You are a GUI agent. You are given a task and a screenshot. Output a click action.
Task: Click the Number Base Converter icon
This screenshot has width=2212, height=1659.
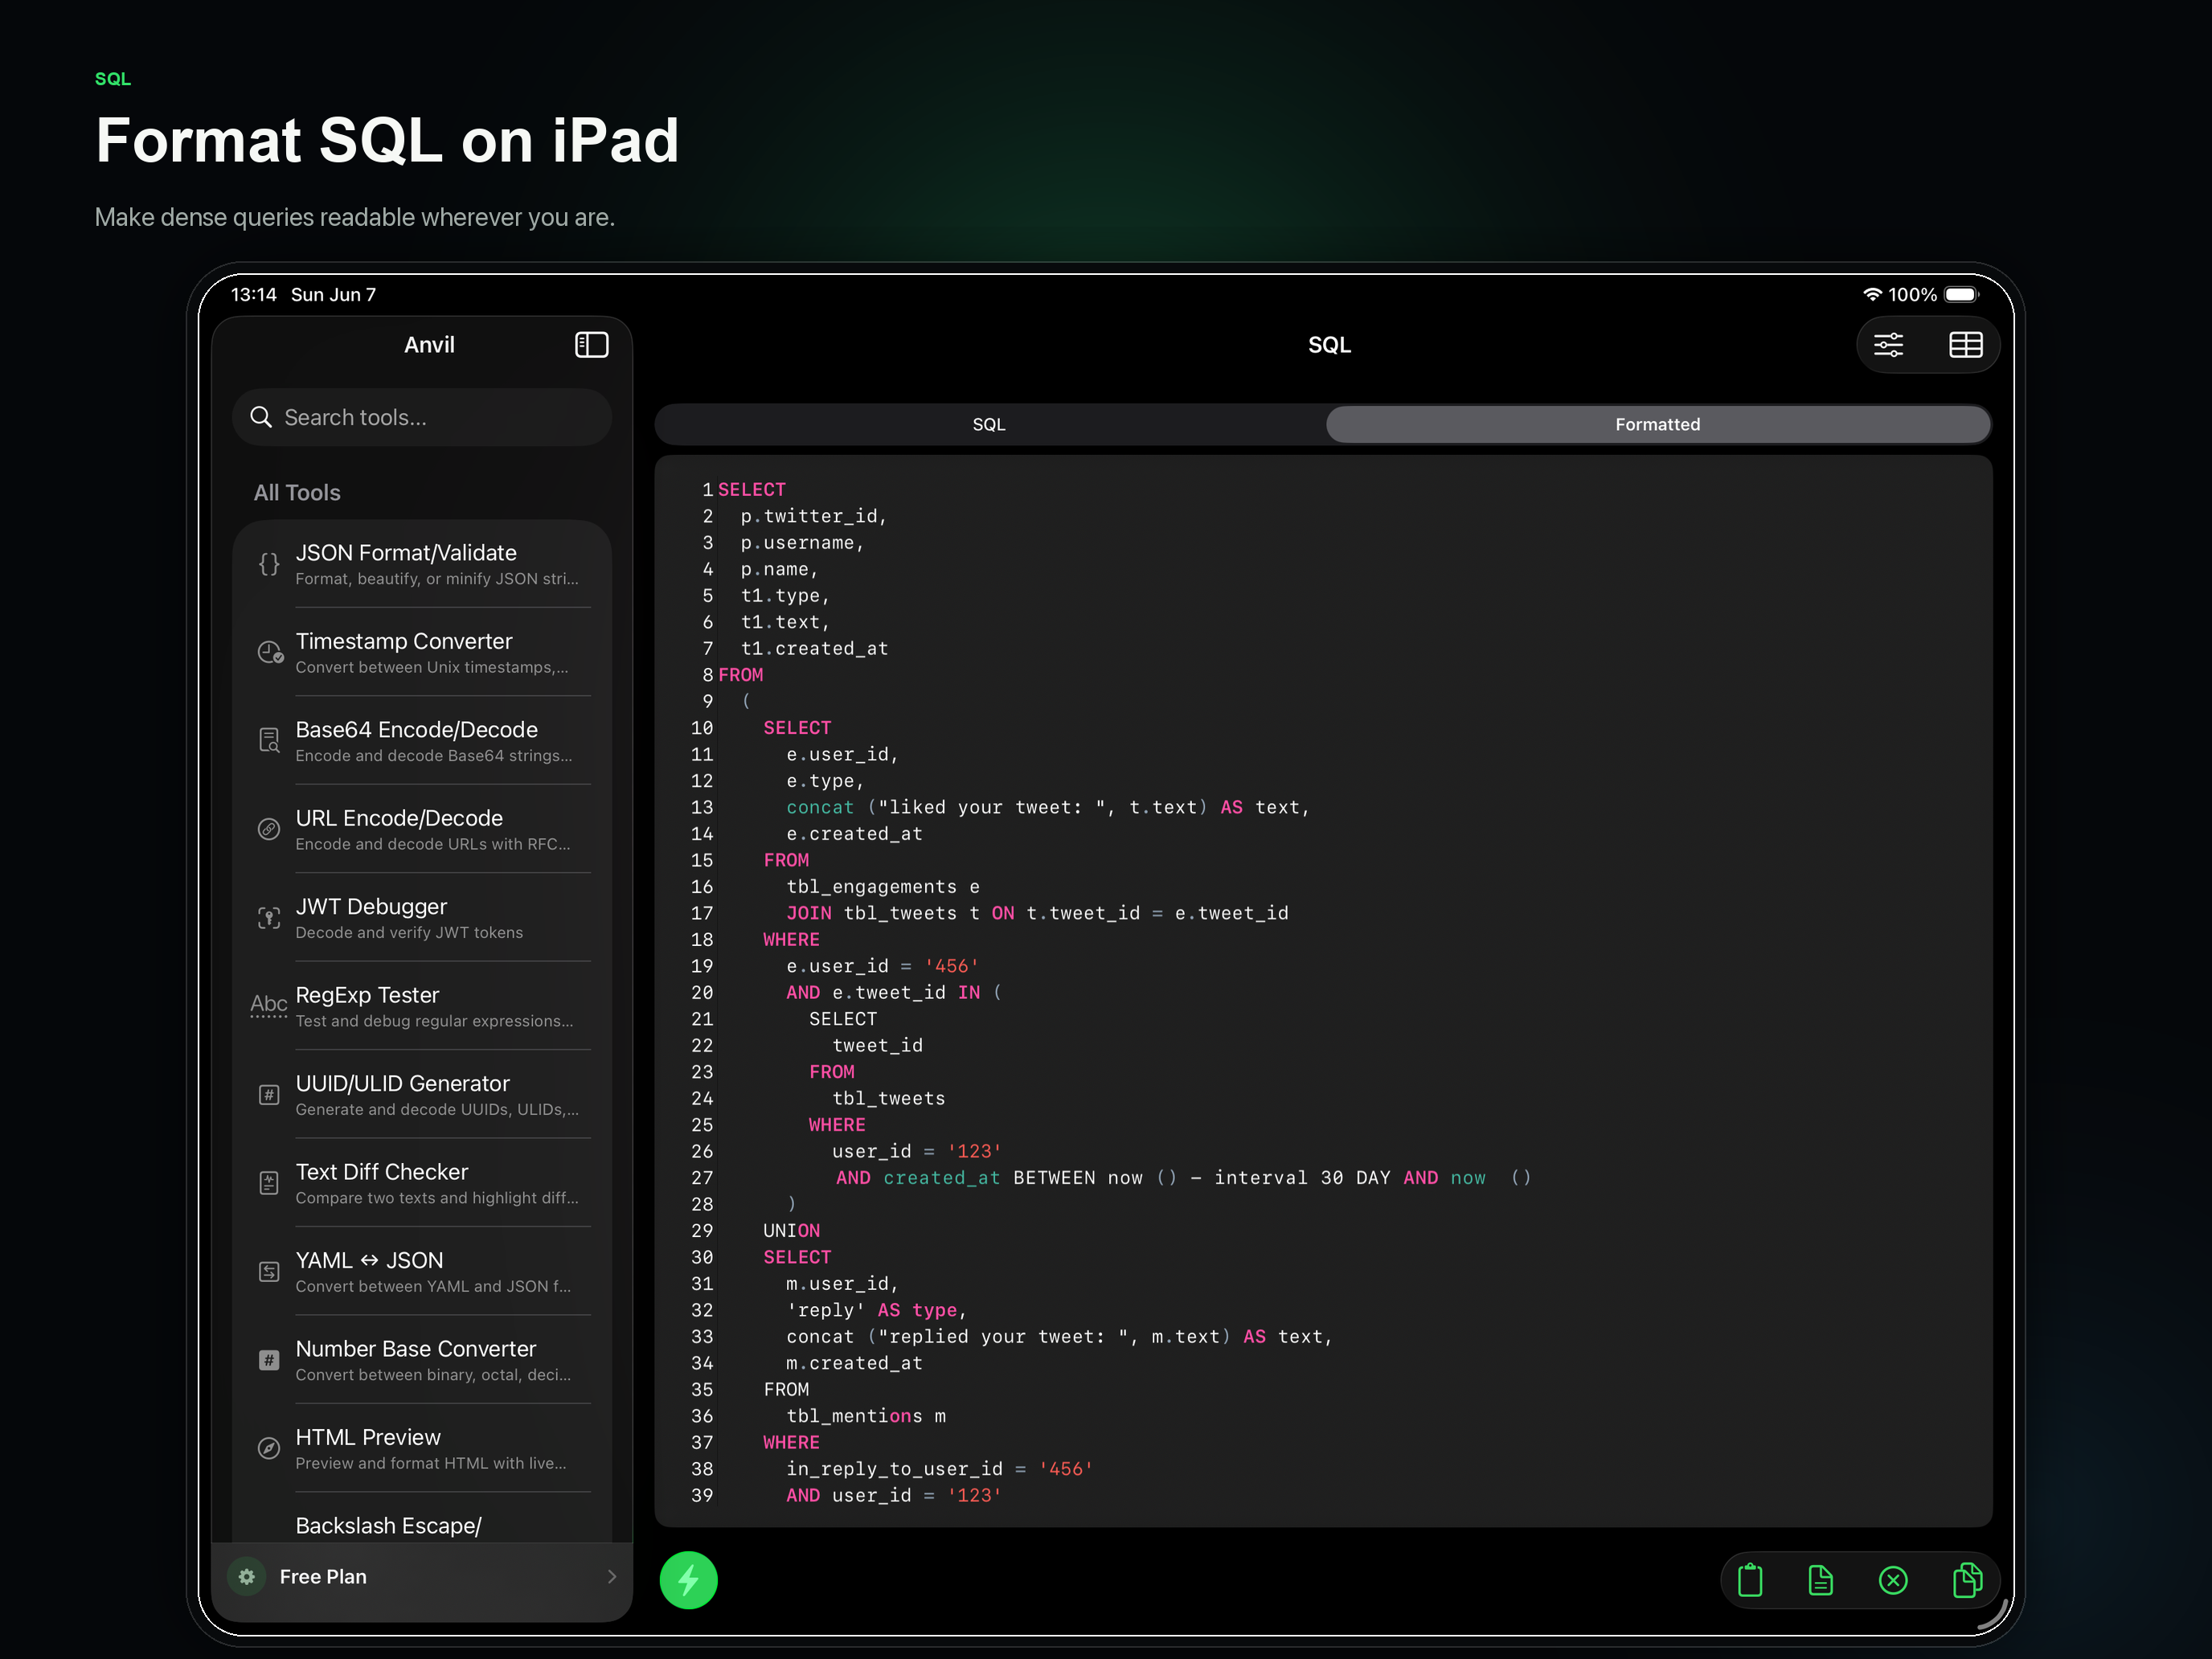(x=269, y=1360)
